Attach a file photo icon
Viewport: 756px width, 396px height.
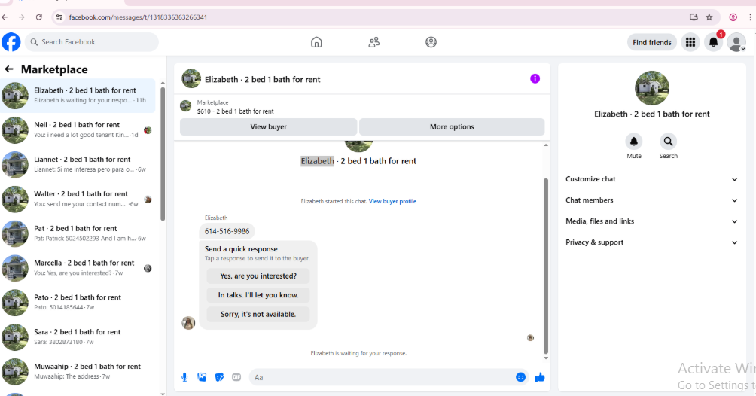pyautogui.click(x=202, y=377)
